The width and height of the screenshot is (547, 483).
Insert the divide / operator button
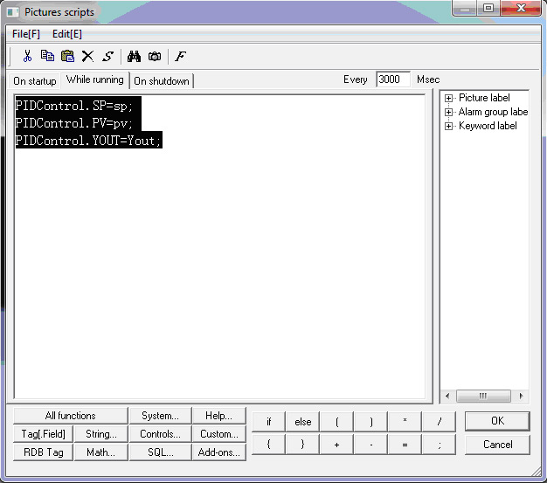(x=440, y=422)
